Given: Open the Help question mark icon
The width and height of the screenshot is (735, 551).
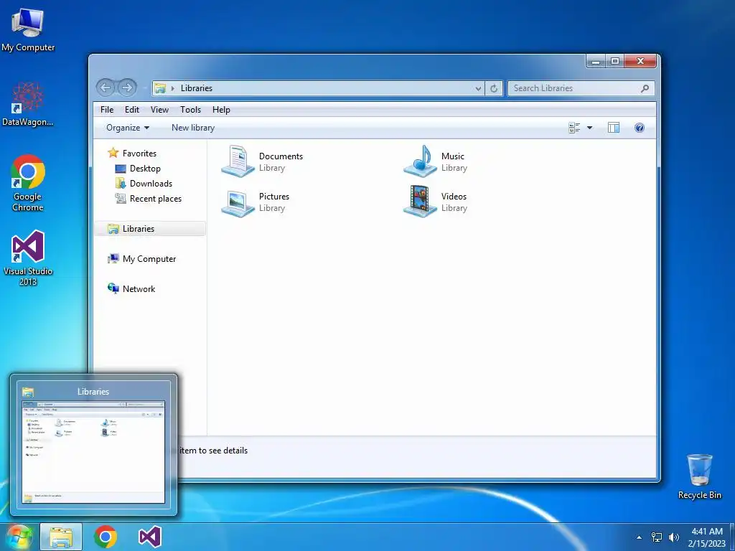Looking at the screenshot, I should [x=639, y=128].
